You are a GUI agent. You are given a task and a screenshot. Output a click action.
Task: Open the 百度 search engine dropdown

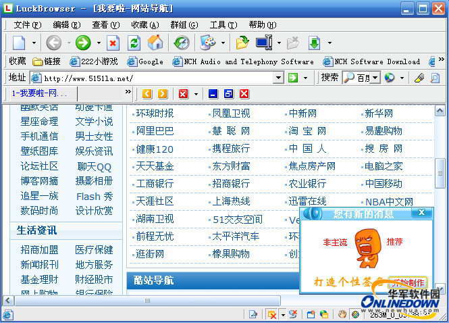pos(375,78)
